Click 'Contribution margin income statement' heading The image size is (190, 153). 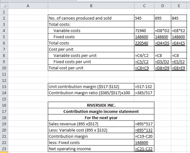(101, 111)
